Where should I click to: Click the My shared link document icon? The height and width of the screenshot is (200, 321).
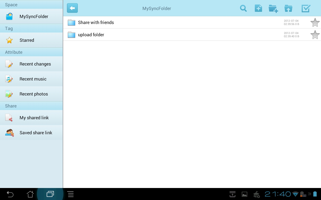(9, 118)
